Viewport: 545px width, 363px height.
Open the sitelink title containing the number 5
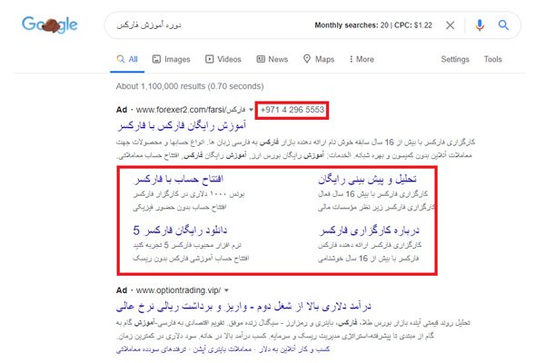pyautogui.click(x=180, y=231)
